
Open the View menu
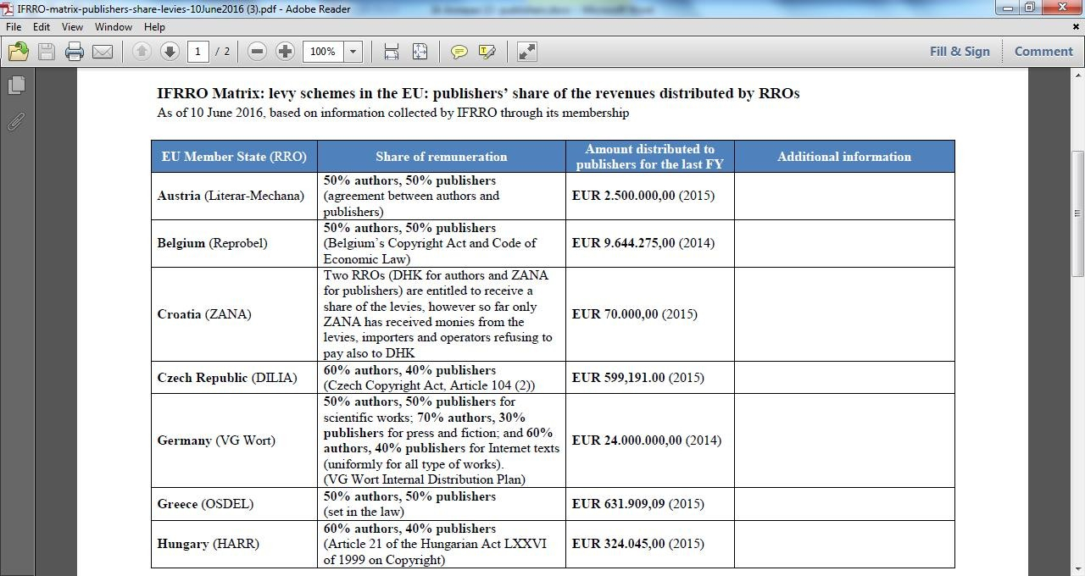[x=72, y=27]
